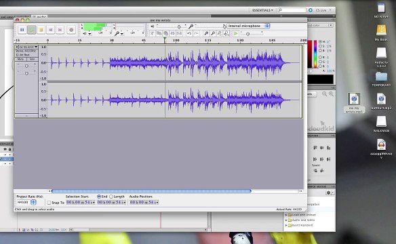Click the rainbow hue strip in Color panel

315,54
